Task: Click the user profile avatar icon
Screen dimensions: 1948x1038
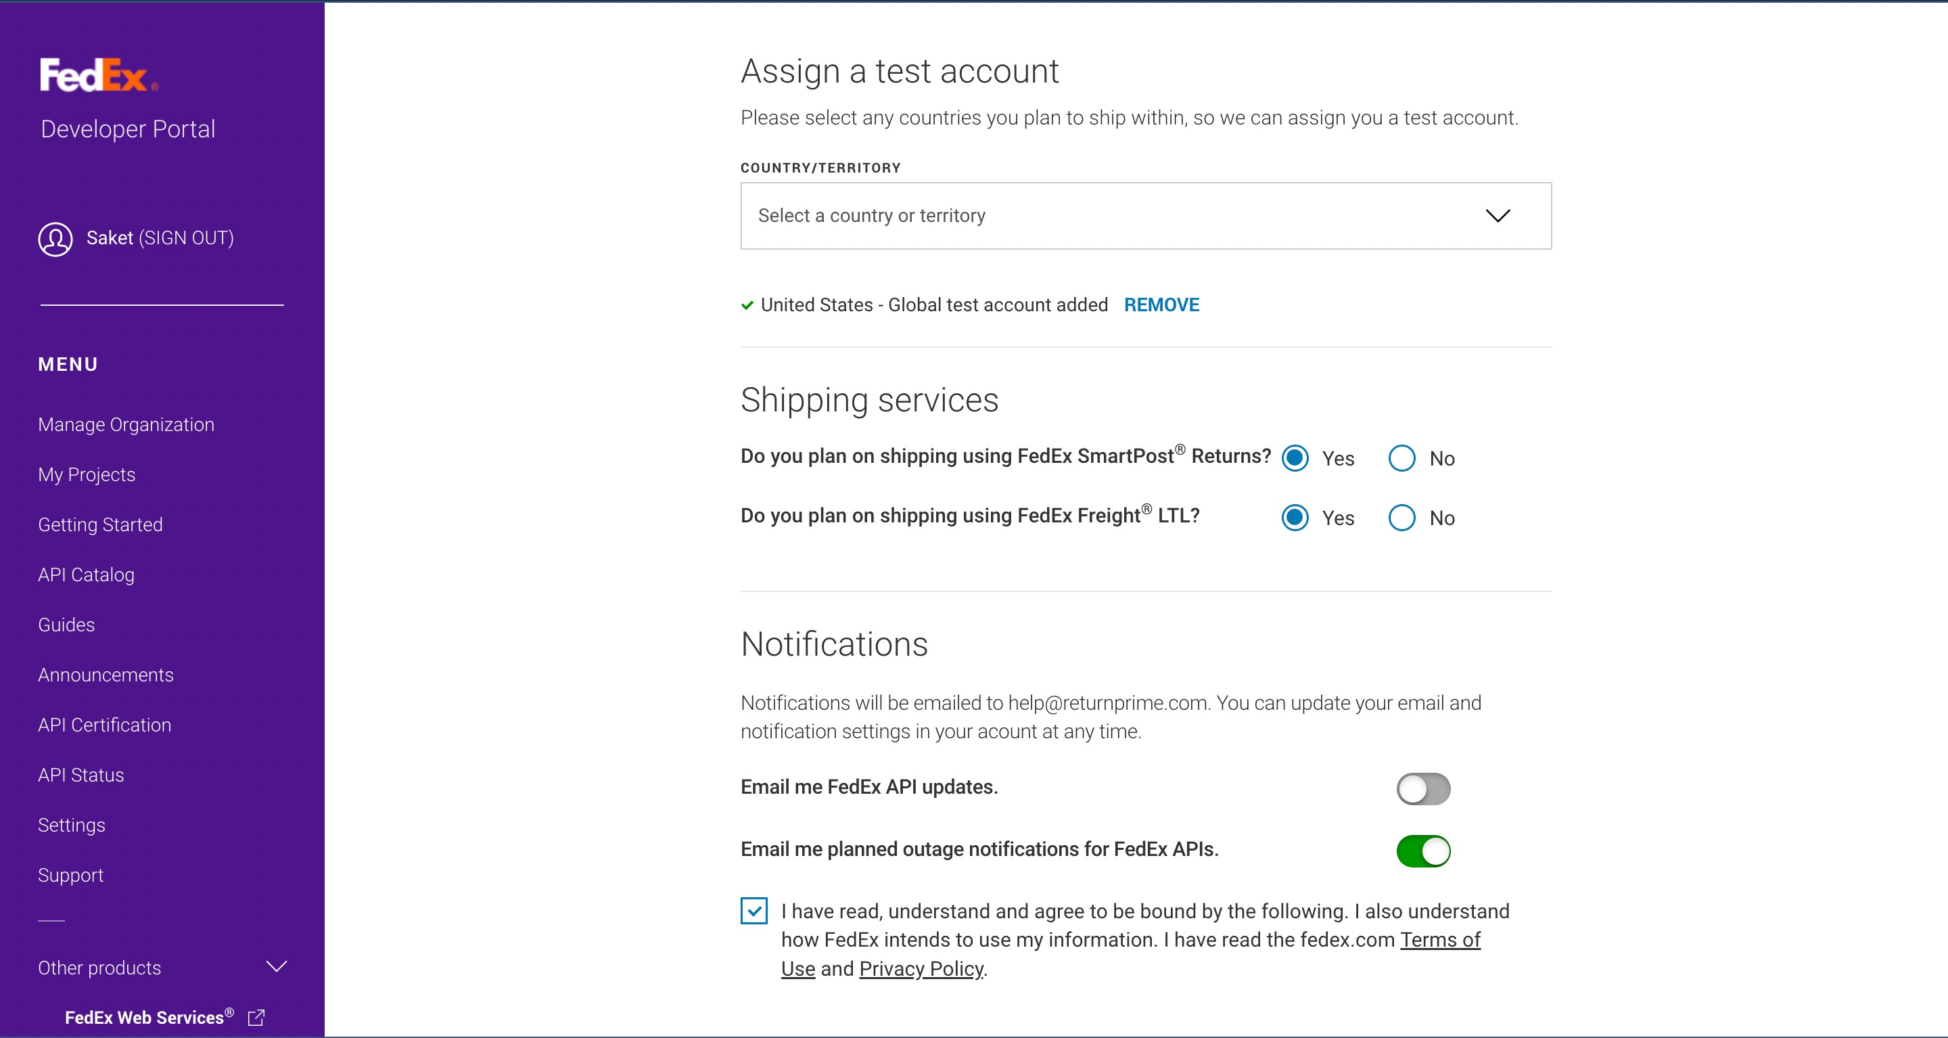Action: point(55,239)
